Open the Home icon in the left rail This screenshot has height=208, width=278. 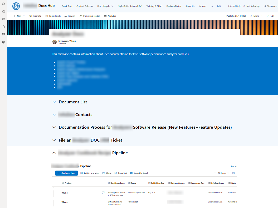point(3,4)
